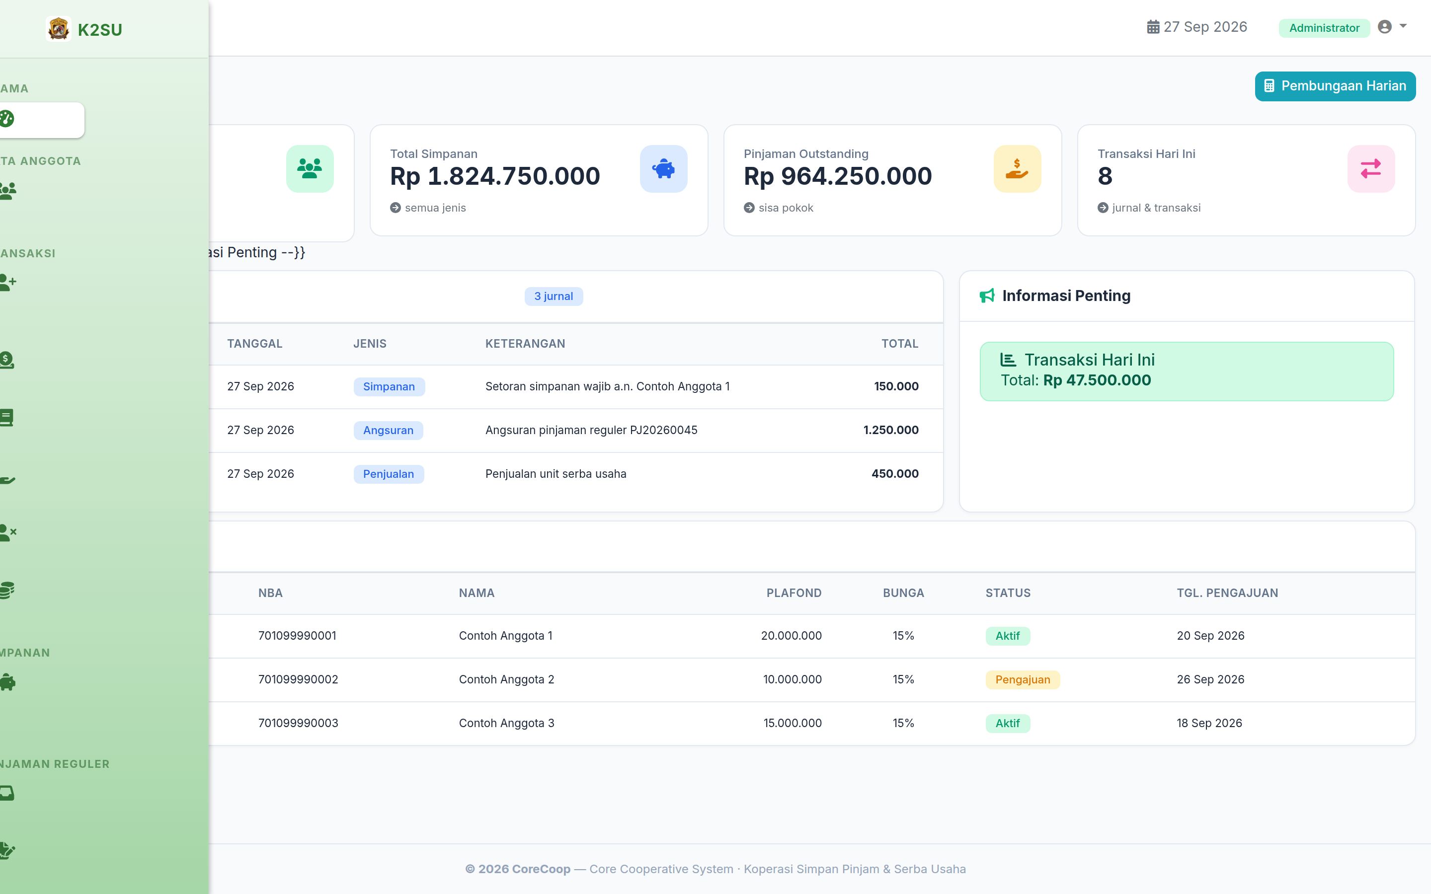Click the megaphone icon of Informasi Penting
Image resolution: width=1431 pixels, height=894 pixels.
pyautogui.click(x=987, y=296)
